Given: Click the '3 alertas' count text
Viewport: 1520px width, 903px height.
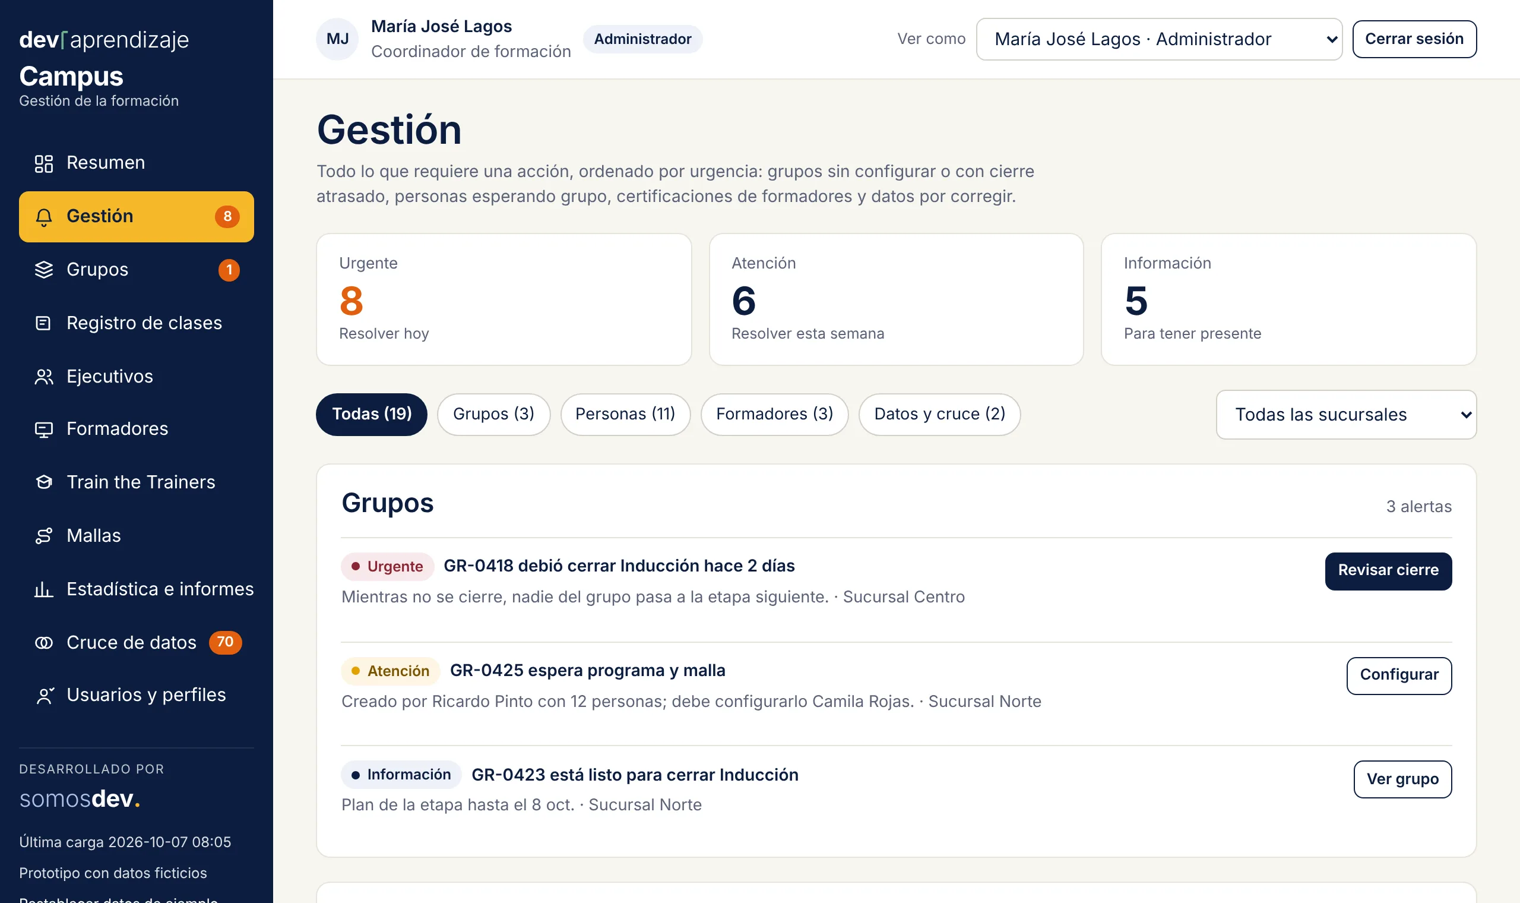Looking at the screenshot, I should (1418, 506).
